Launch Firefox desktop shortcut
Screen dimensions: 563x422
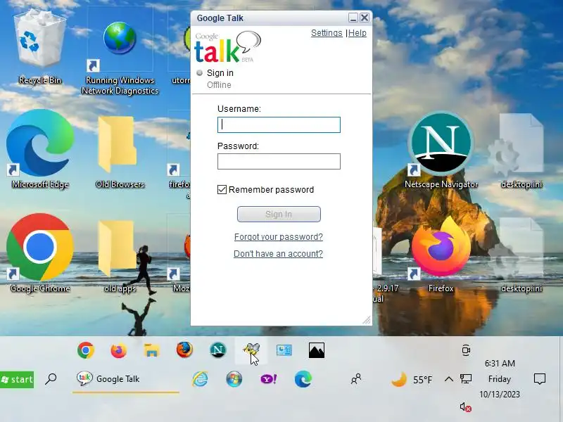point(441,253)
